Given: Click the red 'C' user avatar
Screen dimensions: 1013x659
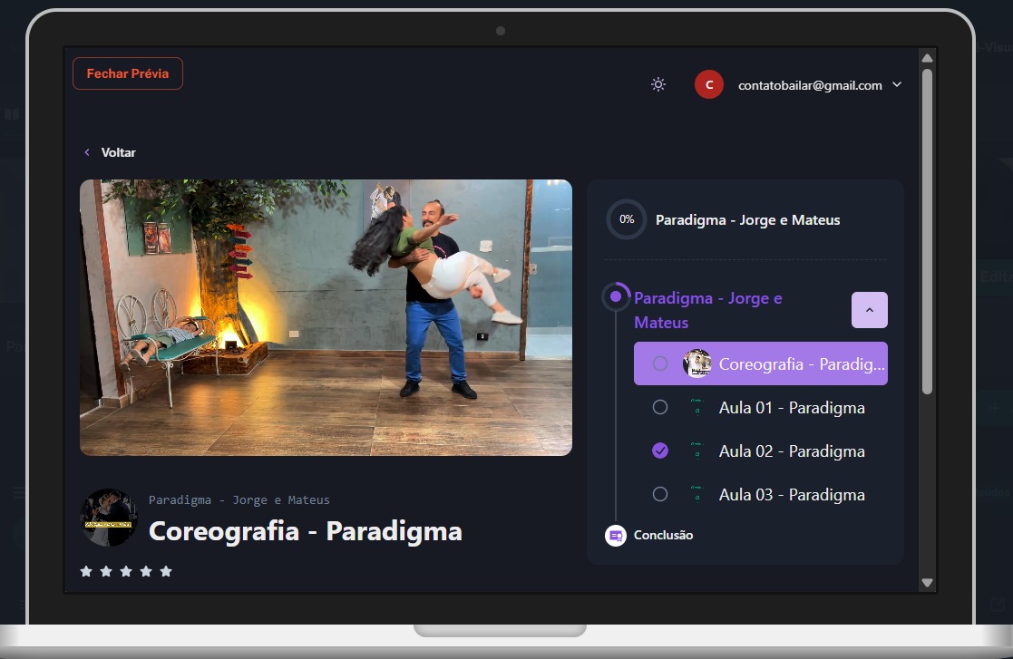Looking at the screenshot, I should (x=709, y=84).
